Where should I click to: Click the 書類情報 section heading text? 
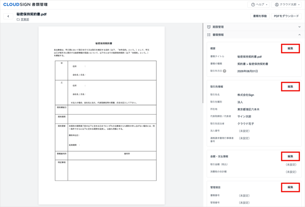pos(218,35)
